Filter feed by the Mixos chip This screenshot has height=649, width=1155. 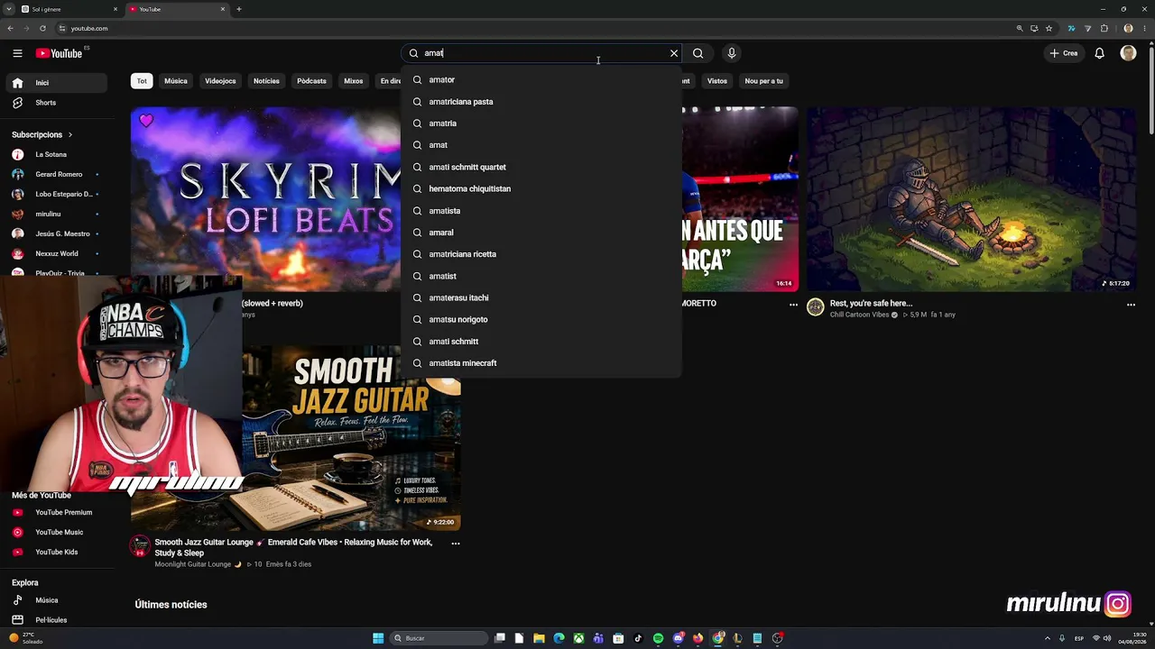point(353,81)
